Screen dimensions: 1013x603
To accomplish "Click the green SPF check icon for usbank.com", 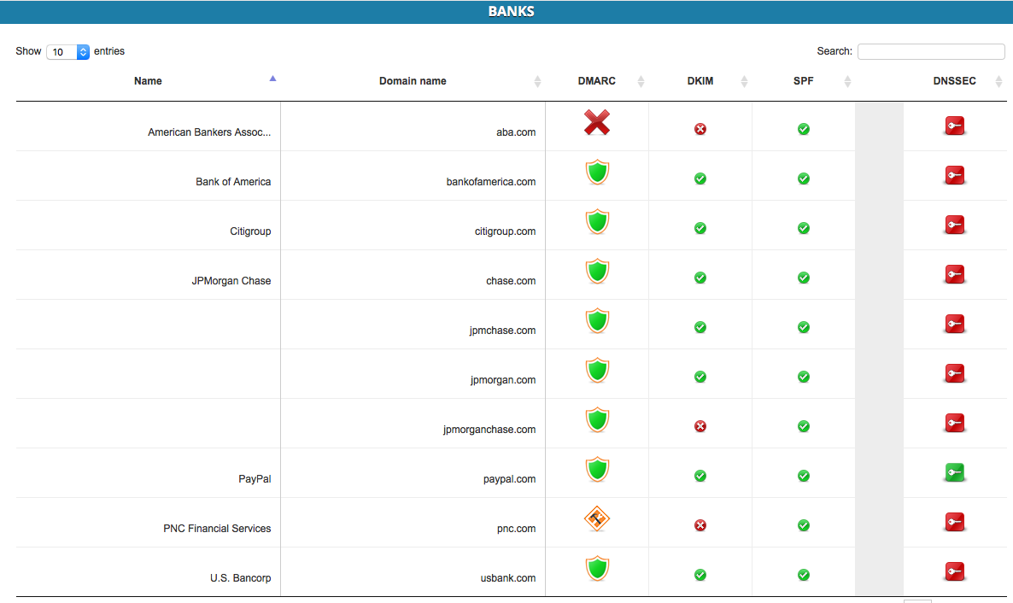I will coord(804,575).
